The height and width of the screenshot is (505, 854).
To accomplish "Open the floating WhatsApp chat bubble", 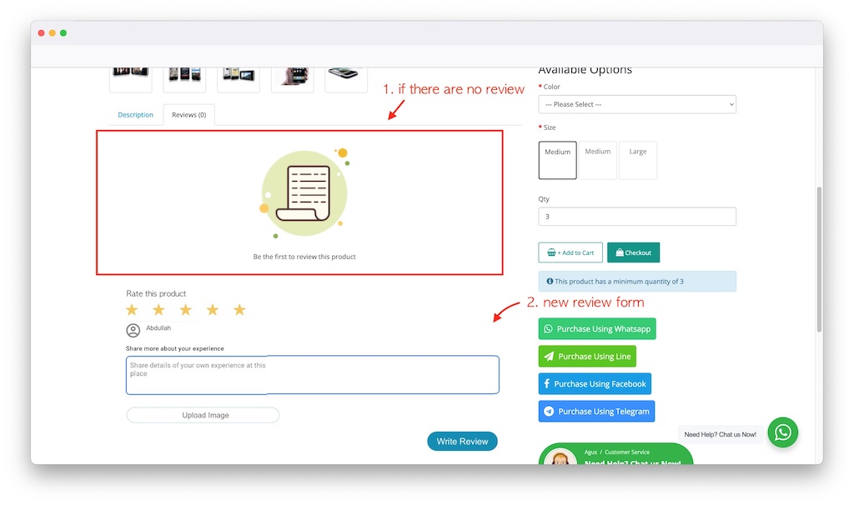I will 782,432.
